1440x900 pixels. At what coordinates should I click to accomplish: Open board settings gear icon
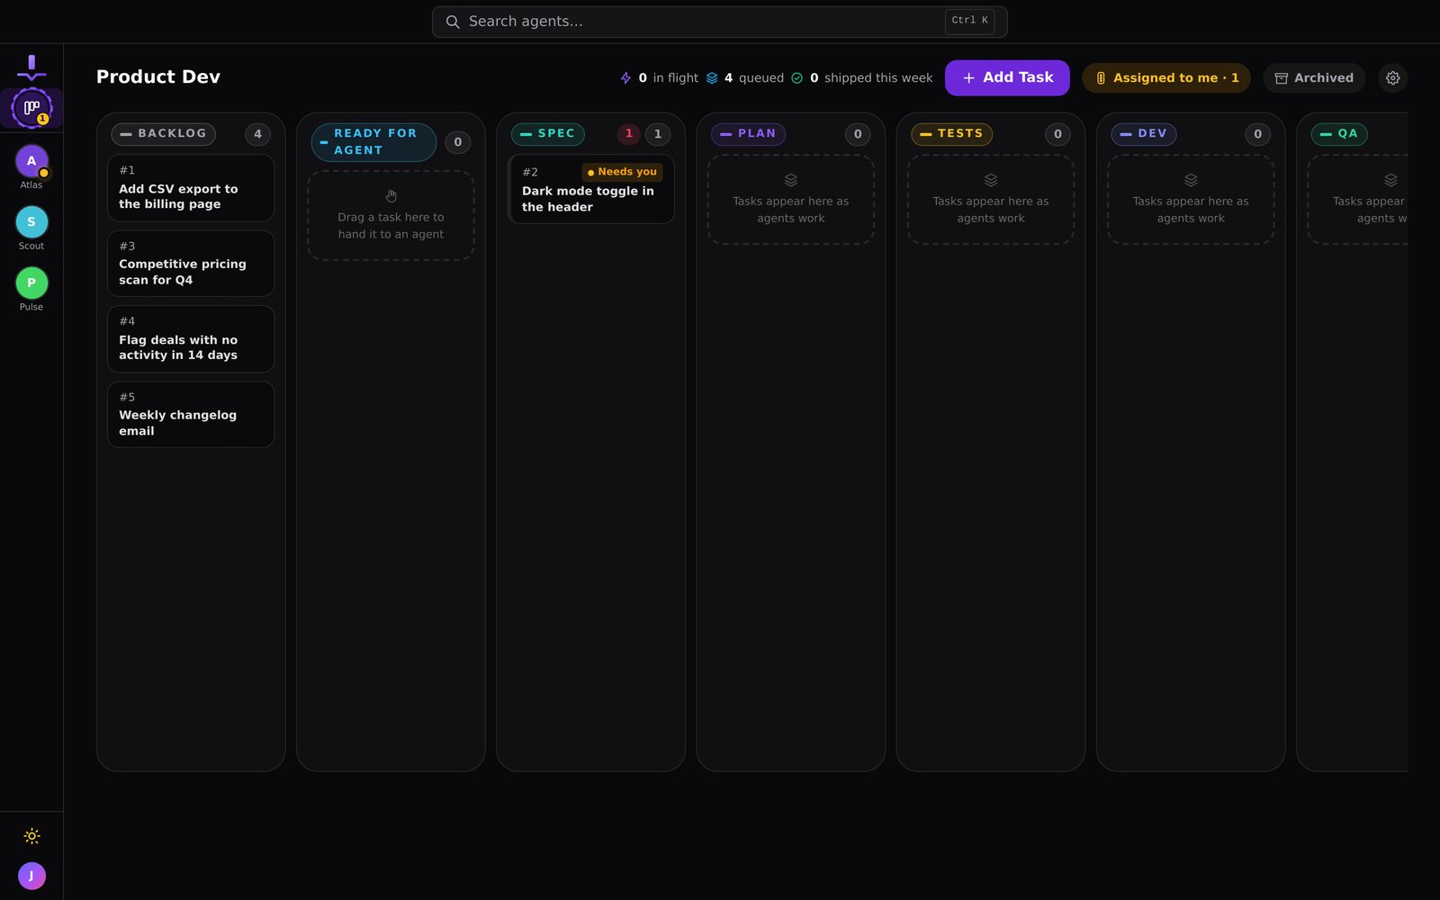point(1393,78)
